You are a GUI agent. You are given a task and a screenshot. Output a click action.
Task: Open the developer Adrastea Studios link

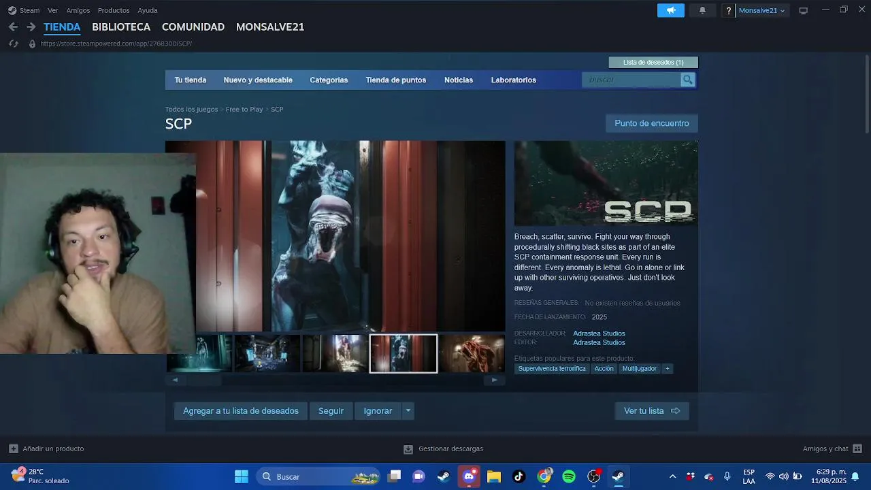(x=599, y=333)
